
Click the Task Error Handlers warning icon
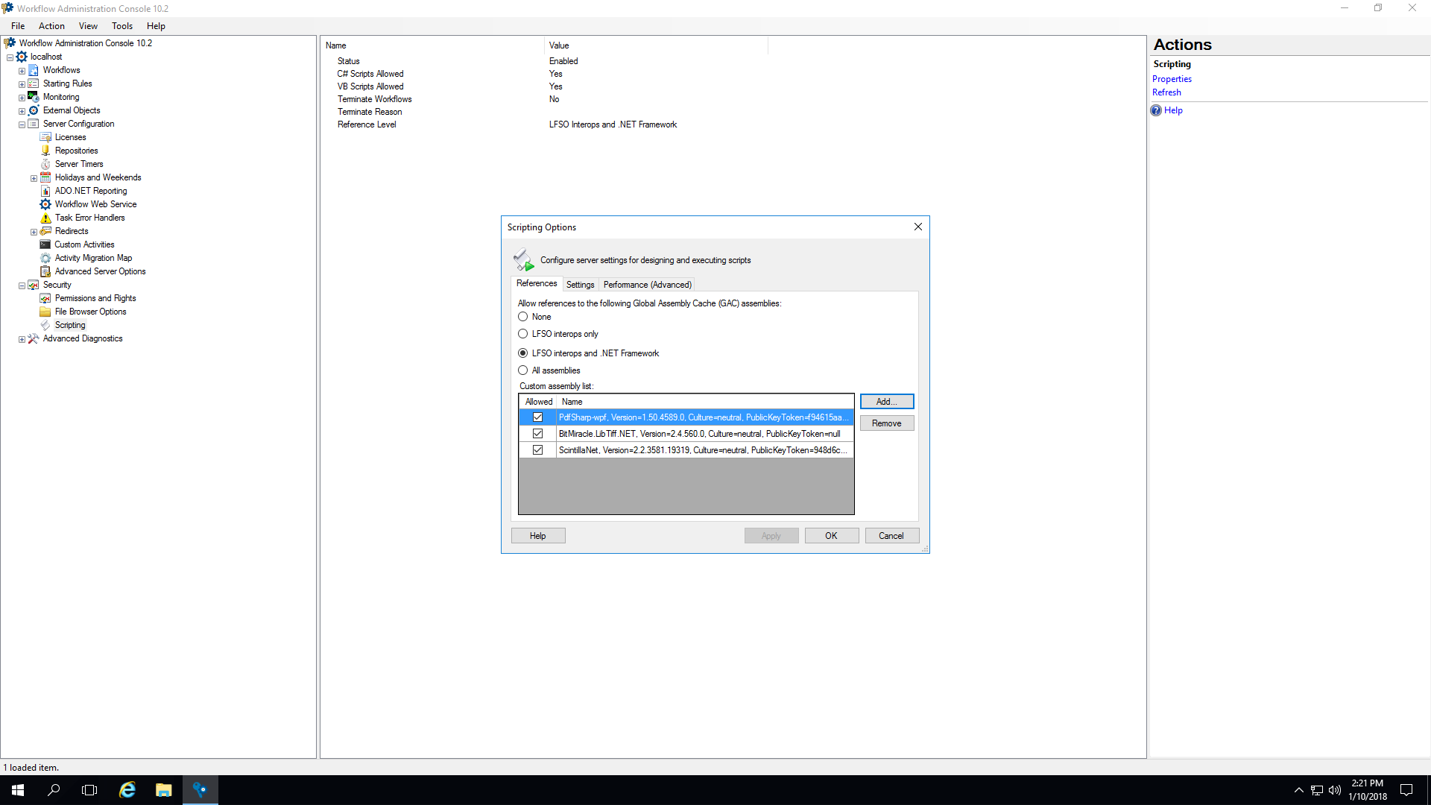(x=45, y=218)
